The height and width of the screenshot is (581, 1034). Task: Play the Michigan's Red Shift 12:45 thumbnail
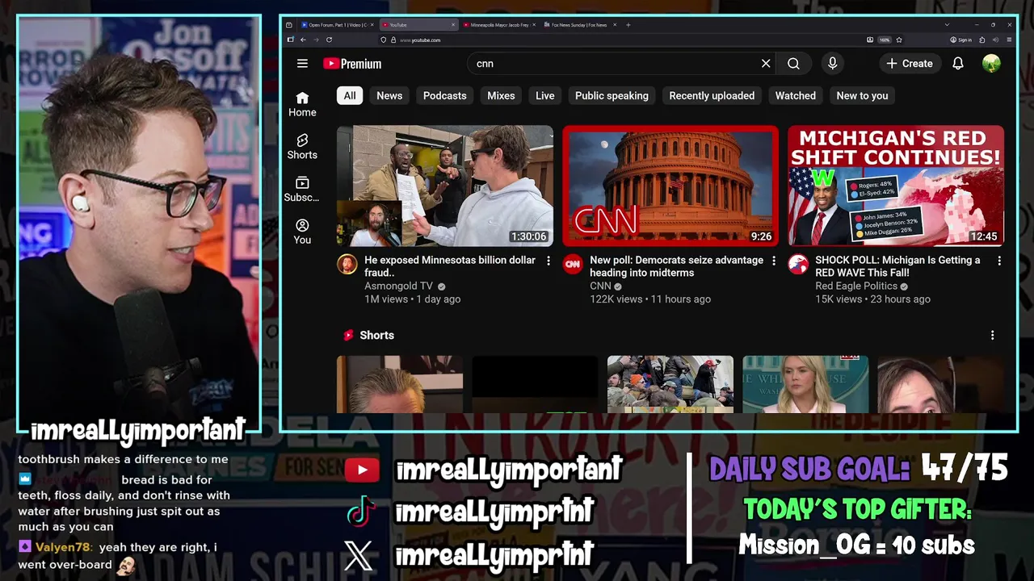pos(896,186)
